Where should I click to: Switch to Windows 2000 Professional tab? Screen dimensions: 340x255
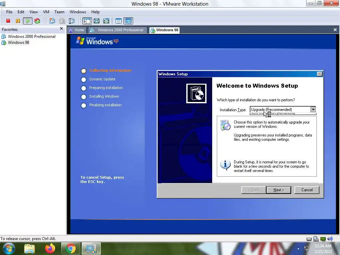117,30
